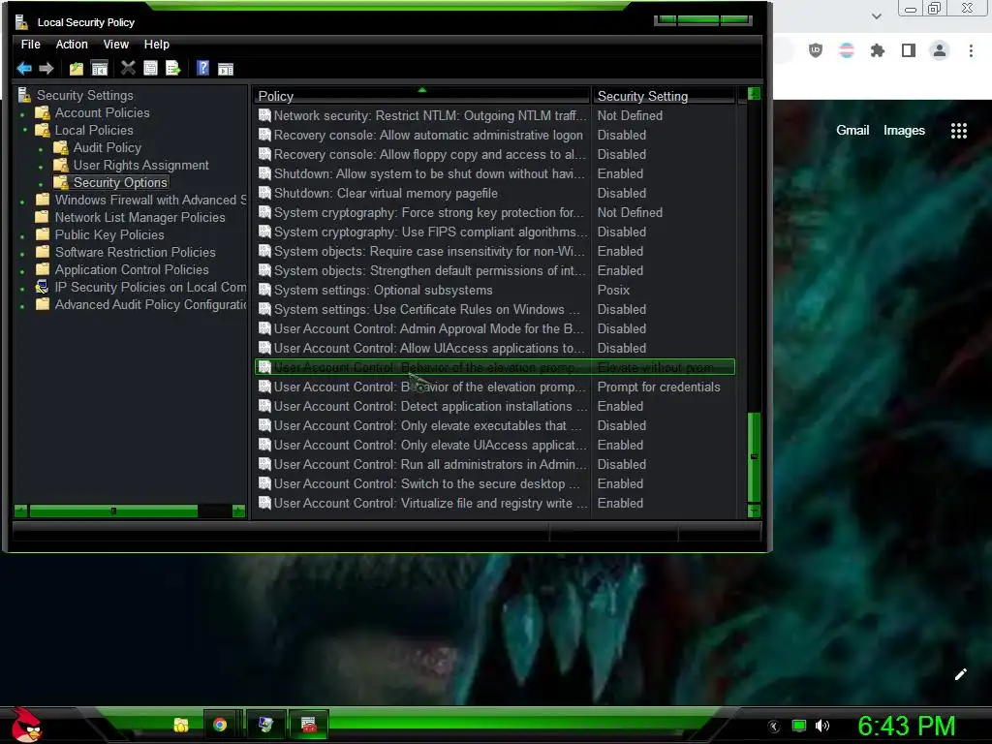
Task: Open the View menu
Action: coord(116,45)
